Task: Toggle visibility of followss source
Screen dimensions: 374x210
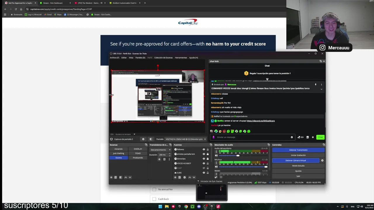Action: pos(204,149)
